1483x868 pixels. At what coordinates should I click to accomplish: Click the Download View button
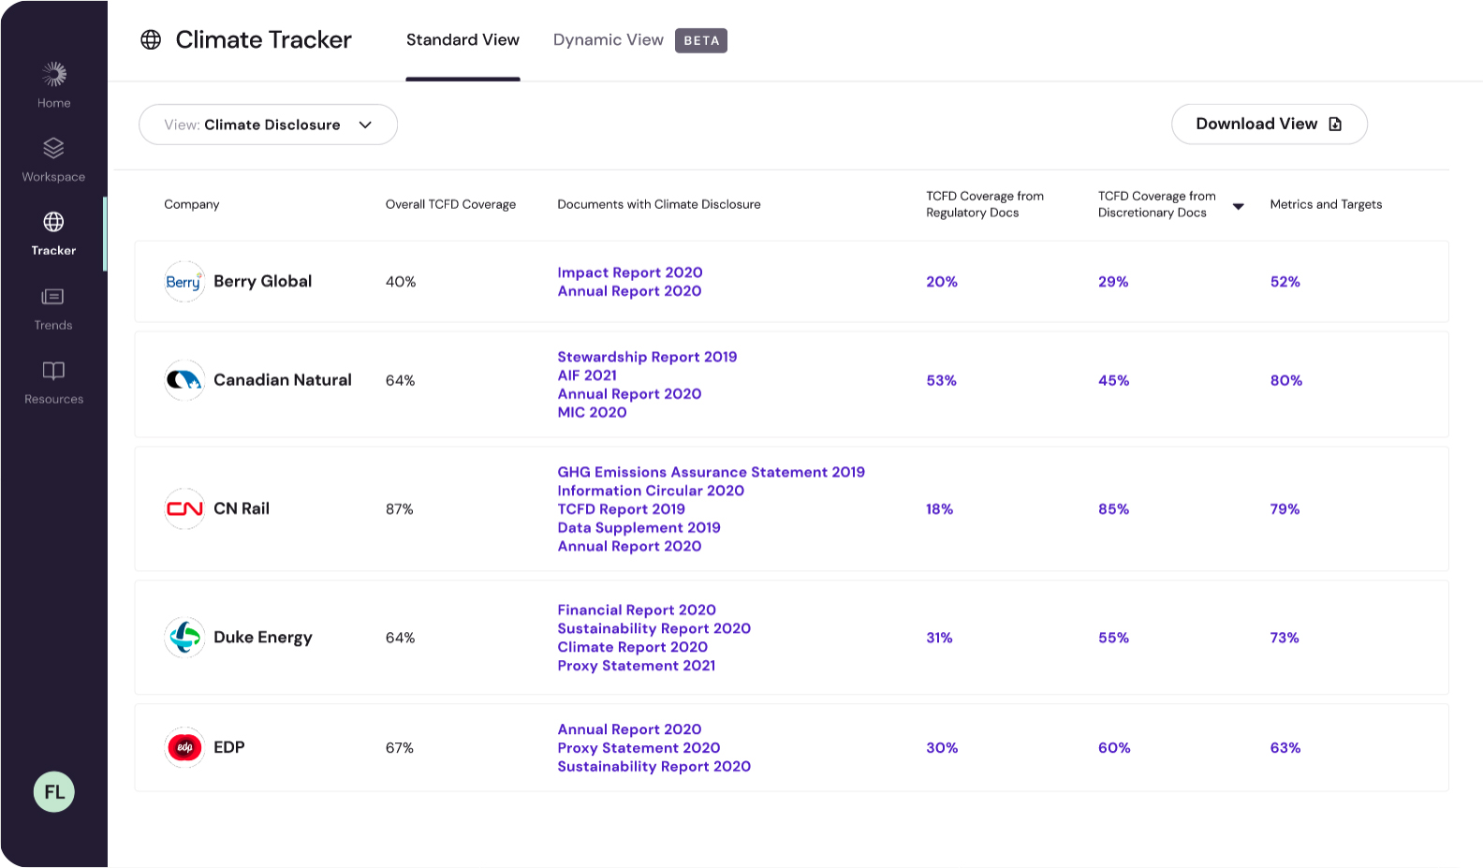coord(1269,125)
